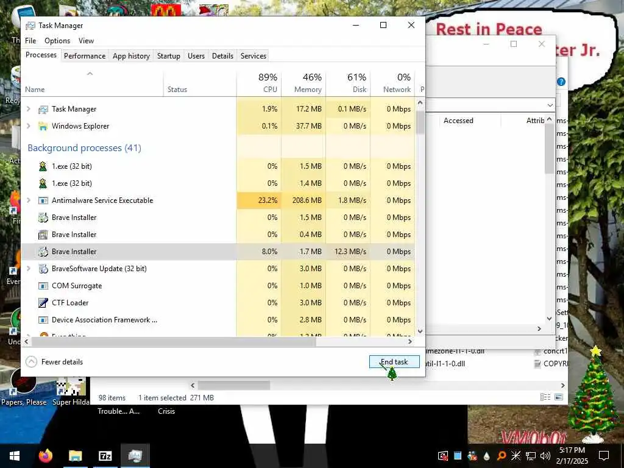Click the blue help icon in File Explorer
The width and height of the screenshot is (624, 468).
(561, 82)
